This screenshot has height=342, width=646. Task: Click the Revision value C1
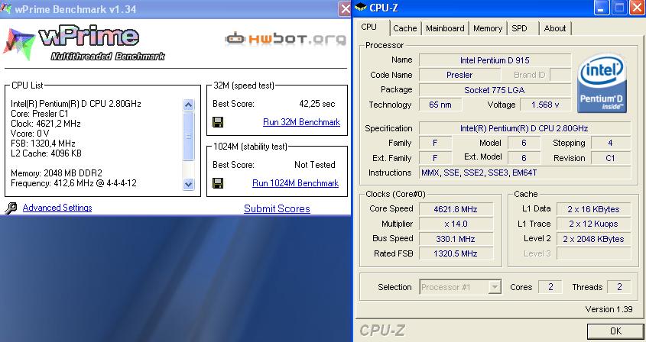click(611, 158)
